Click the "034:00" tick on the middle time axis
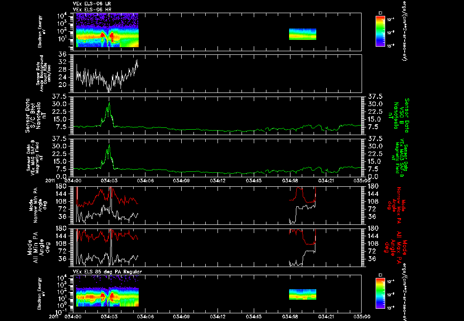This screenshot has height=321, width=464. (73, 180)
